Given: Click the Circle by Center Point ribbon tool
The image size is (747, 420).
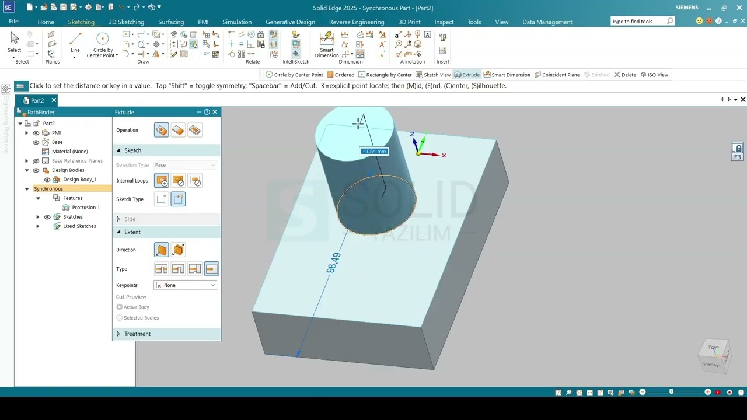Looking at the screenshot, I should [x=102, y=44].
